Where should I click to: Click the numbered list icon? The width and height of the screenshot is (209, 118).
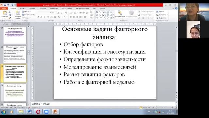click(x=75, y=13)
